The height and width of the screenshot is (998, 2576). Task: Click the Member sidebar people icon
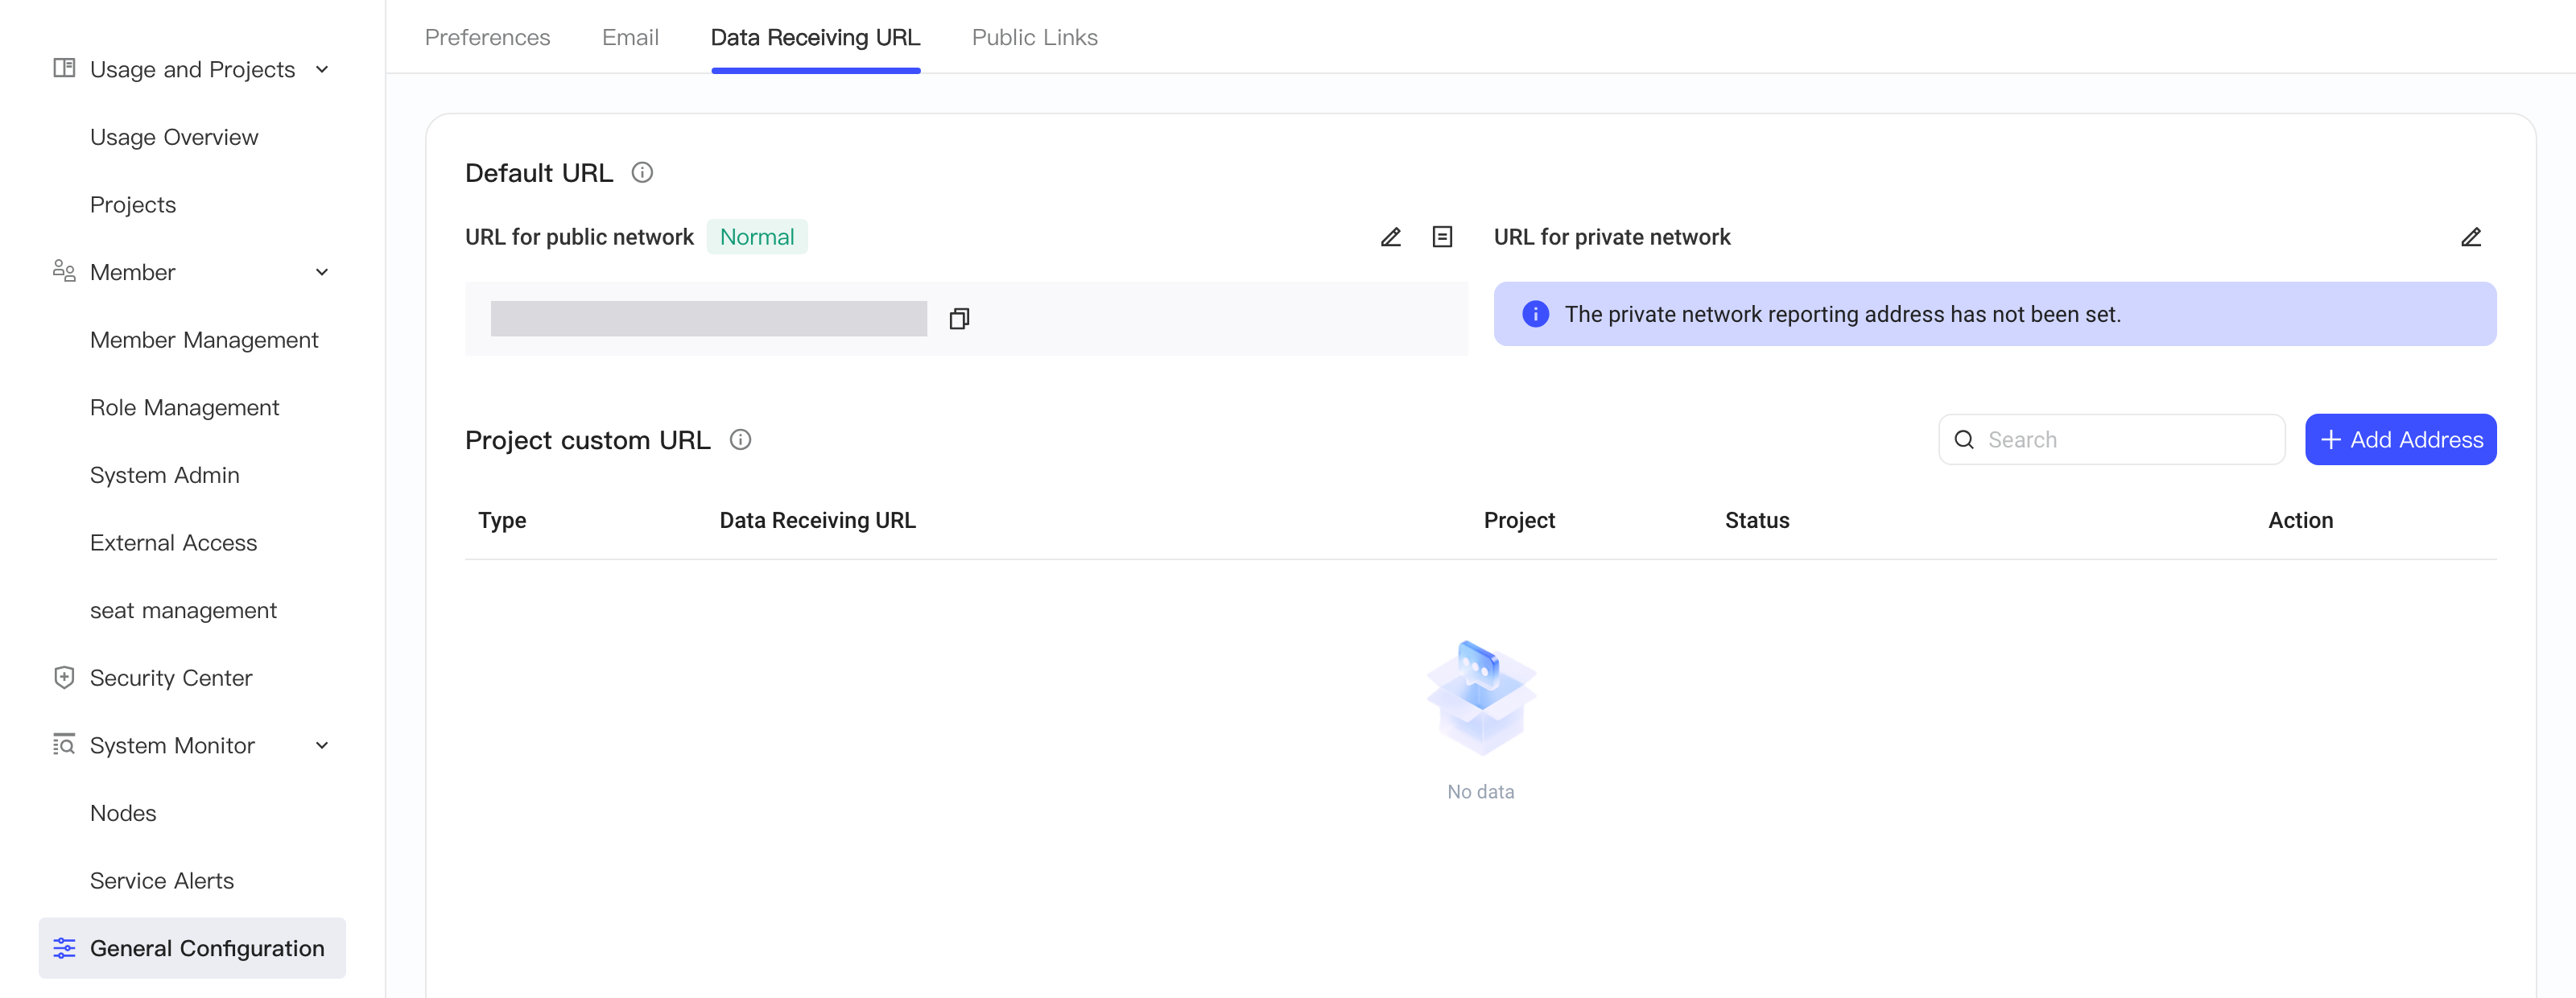coord(64,272)
